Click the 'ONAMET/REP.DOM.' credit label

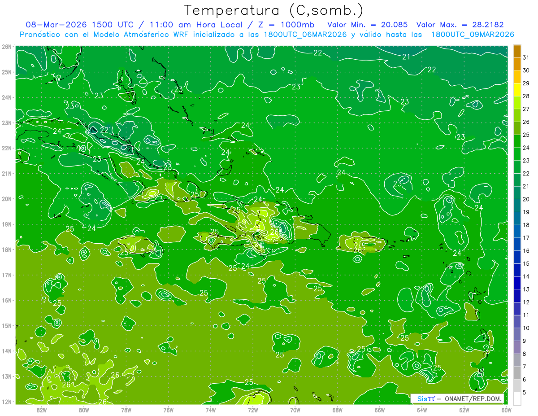point(473,399)
